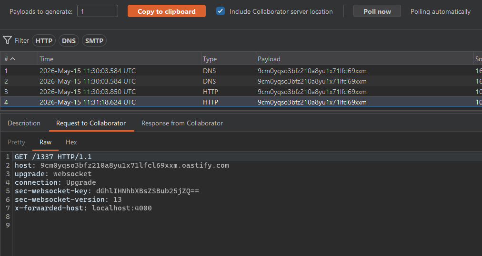This screenshot has width=482, height=256.
Task: Click the funnel Filter icon
Action: pyautogui.click(x=7, y=40)
